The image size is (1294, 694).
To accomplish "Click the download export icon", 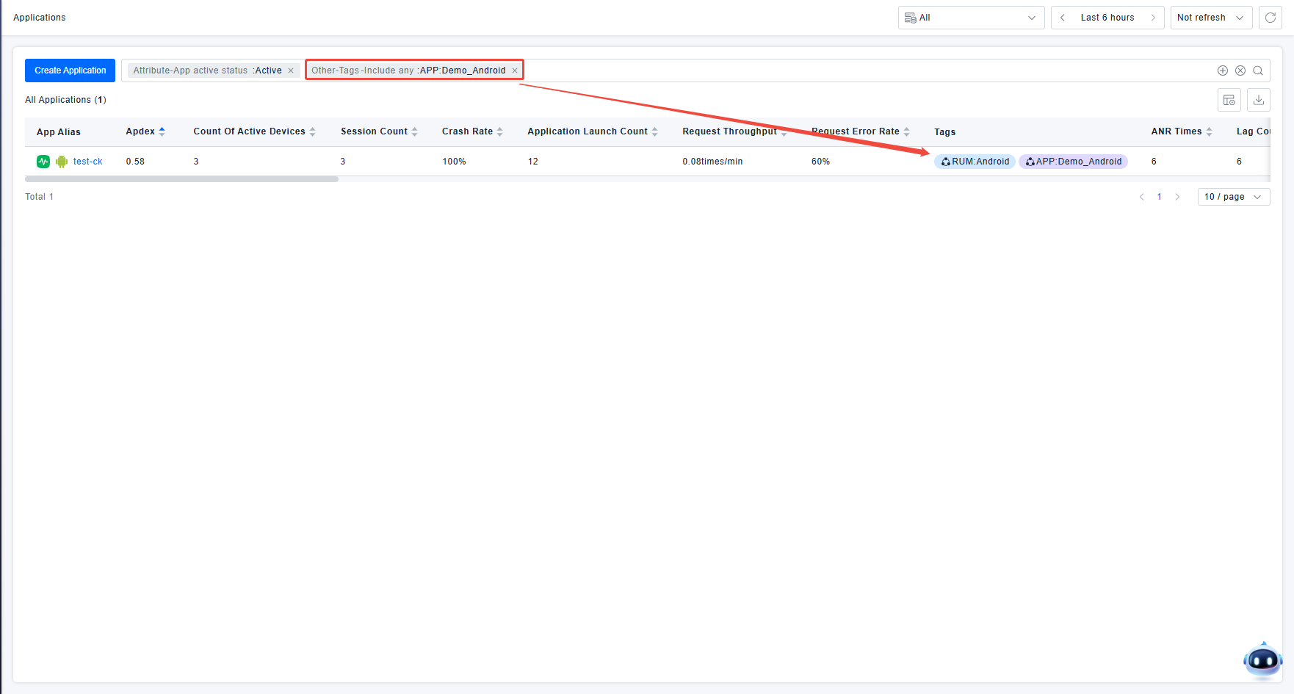I will coord(1259,100).
